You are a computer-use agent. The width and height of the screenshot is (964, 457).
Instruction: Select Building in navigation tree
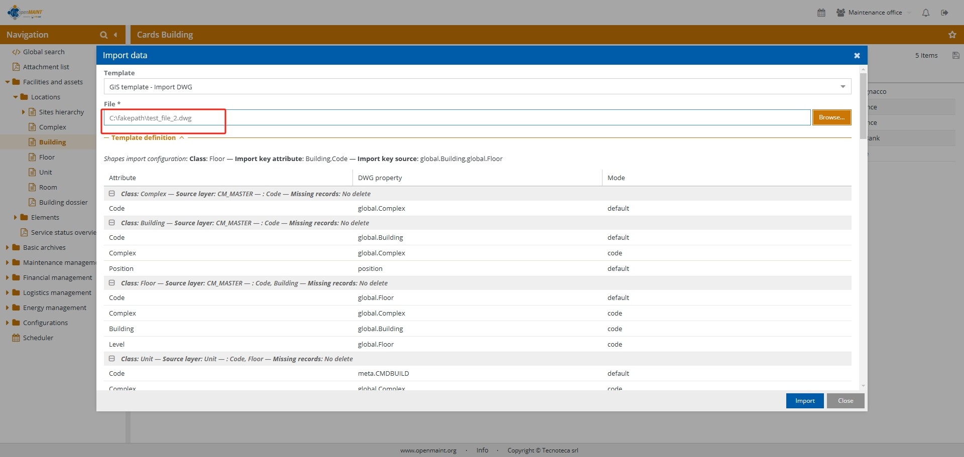53,142
